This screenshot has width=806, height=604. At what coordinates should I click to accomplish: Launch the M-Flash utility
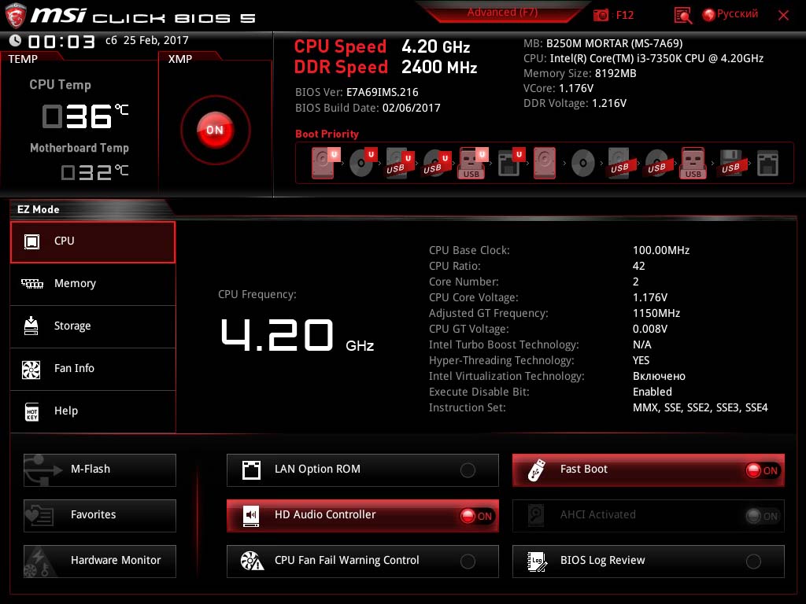tap(100, 470)
